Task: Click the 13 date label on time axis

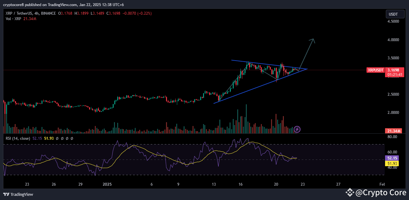Action: pyautogui.click(x=214, y=184)
